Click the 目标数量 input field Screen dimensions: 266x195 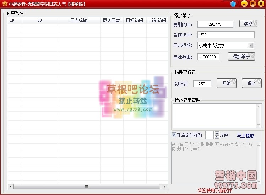(208, 57)
